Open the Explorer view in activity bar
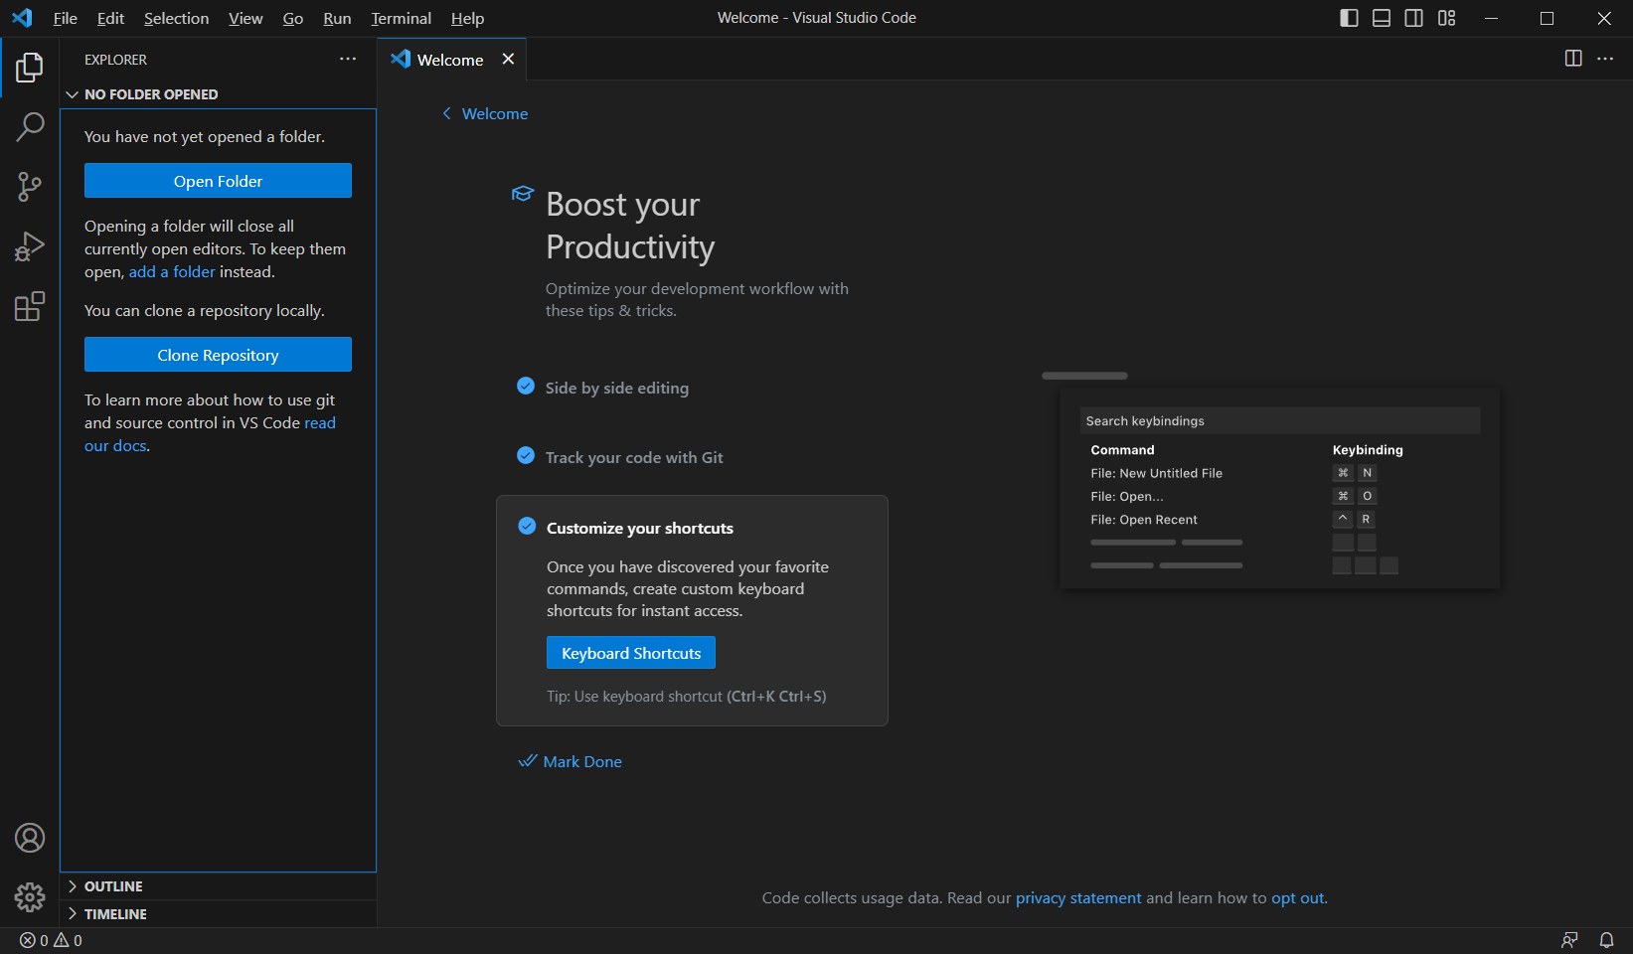The image size is (1633, 954). click(30, 68)
